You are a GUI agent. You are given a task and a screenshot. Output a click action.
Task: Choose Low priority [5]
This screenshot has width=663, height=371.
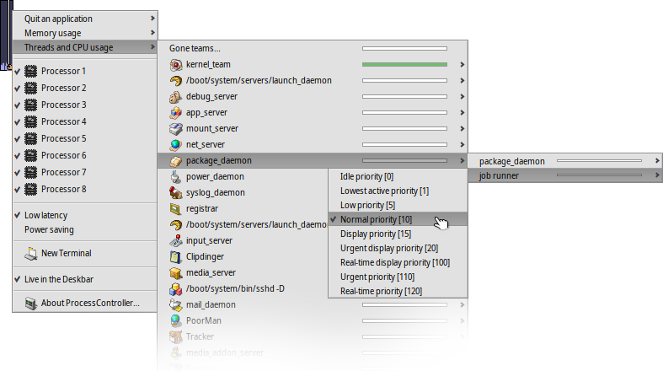398,205
